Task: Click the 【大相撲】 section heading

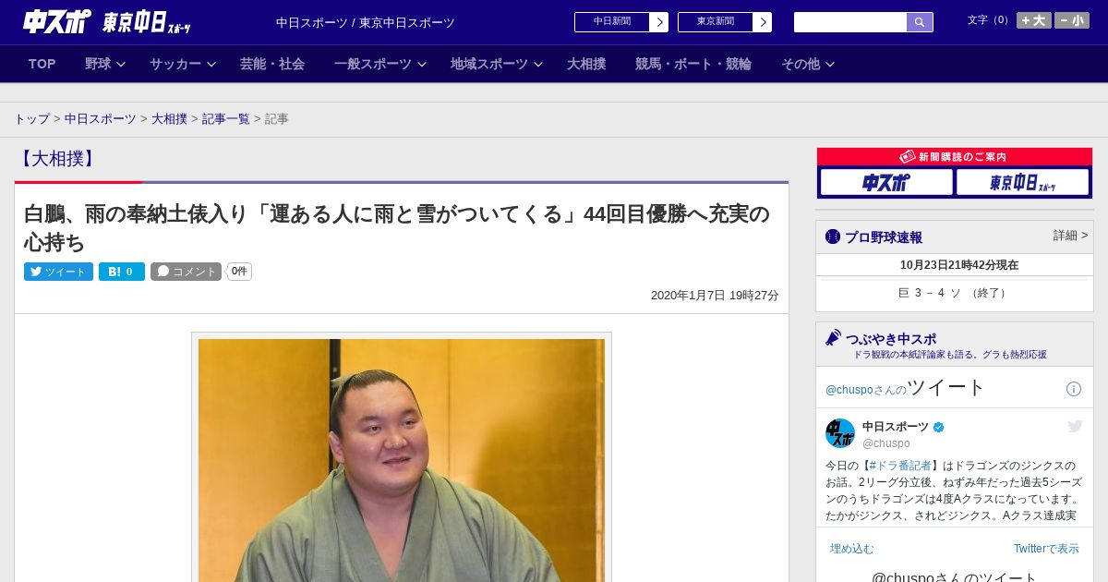Action: coord(57,159)
